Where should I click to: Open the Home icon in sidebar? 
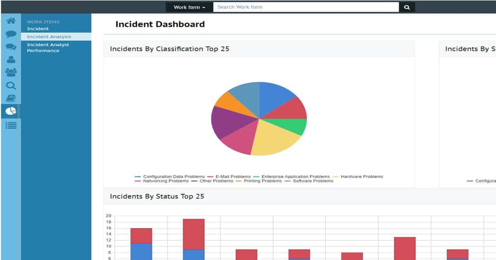(x=11, y=21)
